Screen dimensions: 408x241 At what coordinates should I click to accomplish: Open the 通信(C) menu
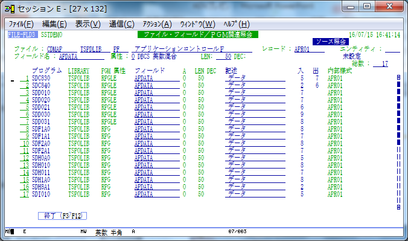pyautogui.click(x=121, y=24)
